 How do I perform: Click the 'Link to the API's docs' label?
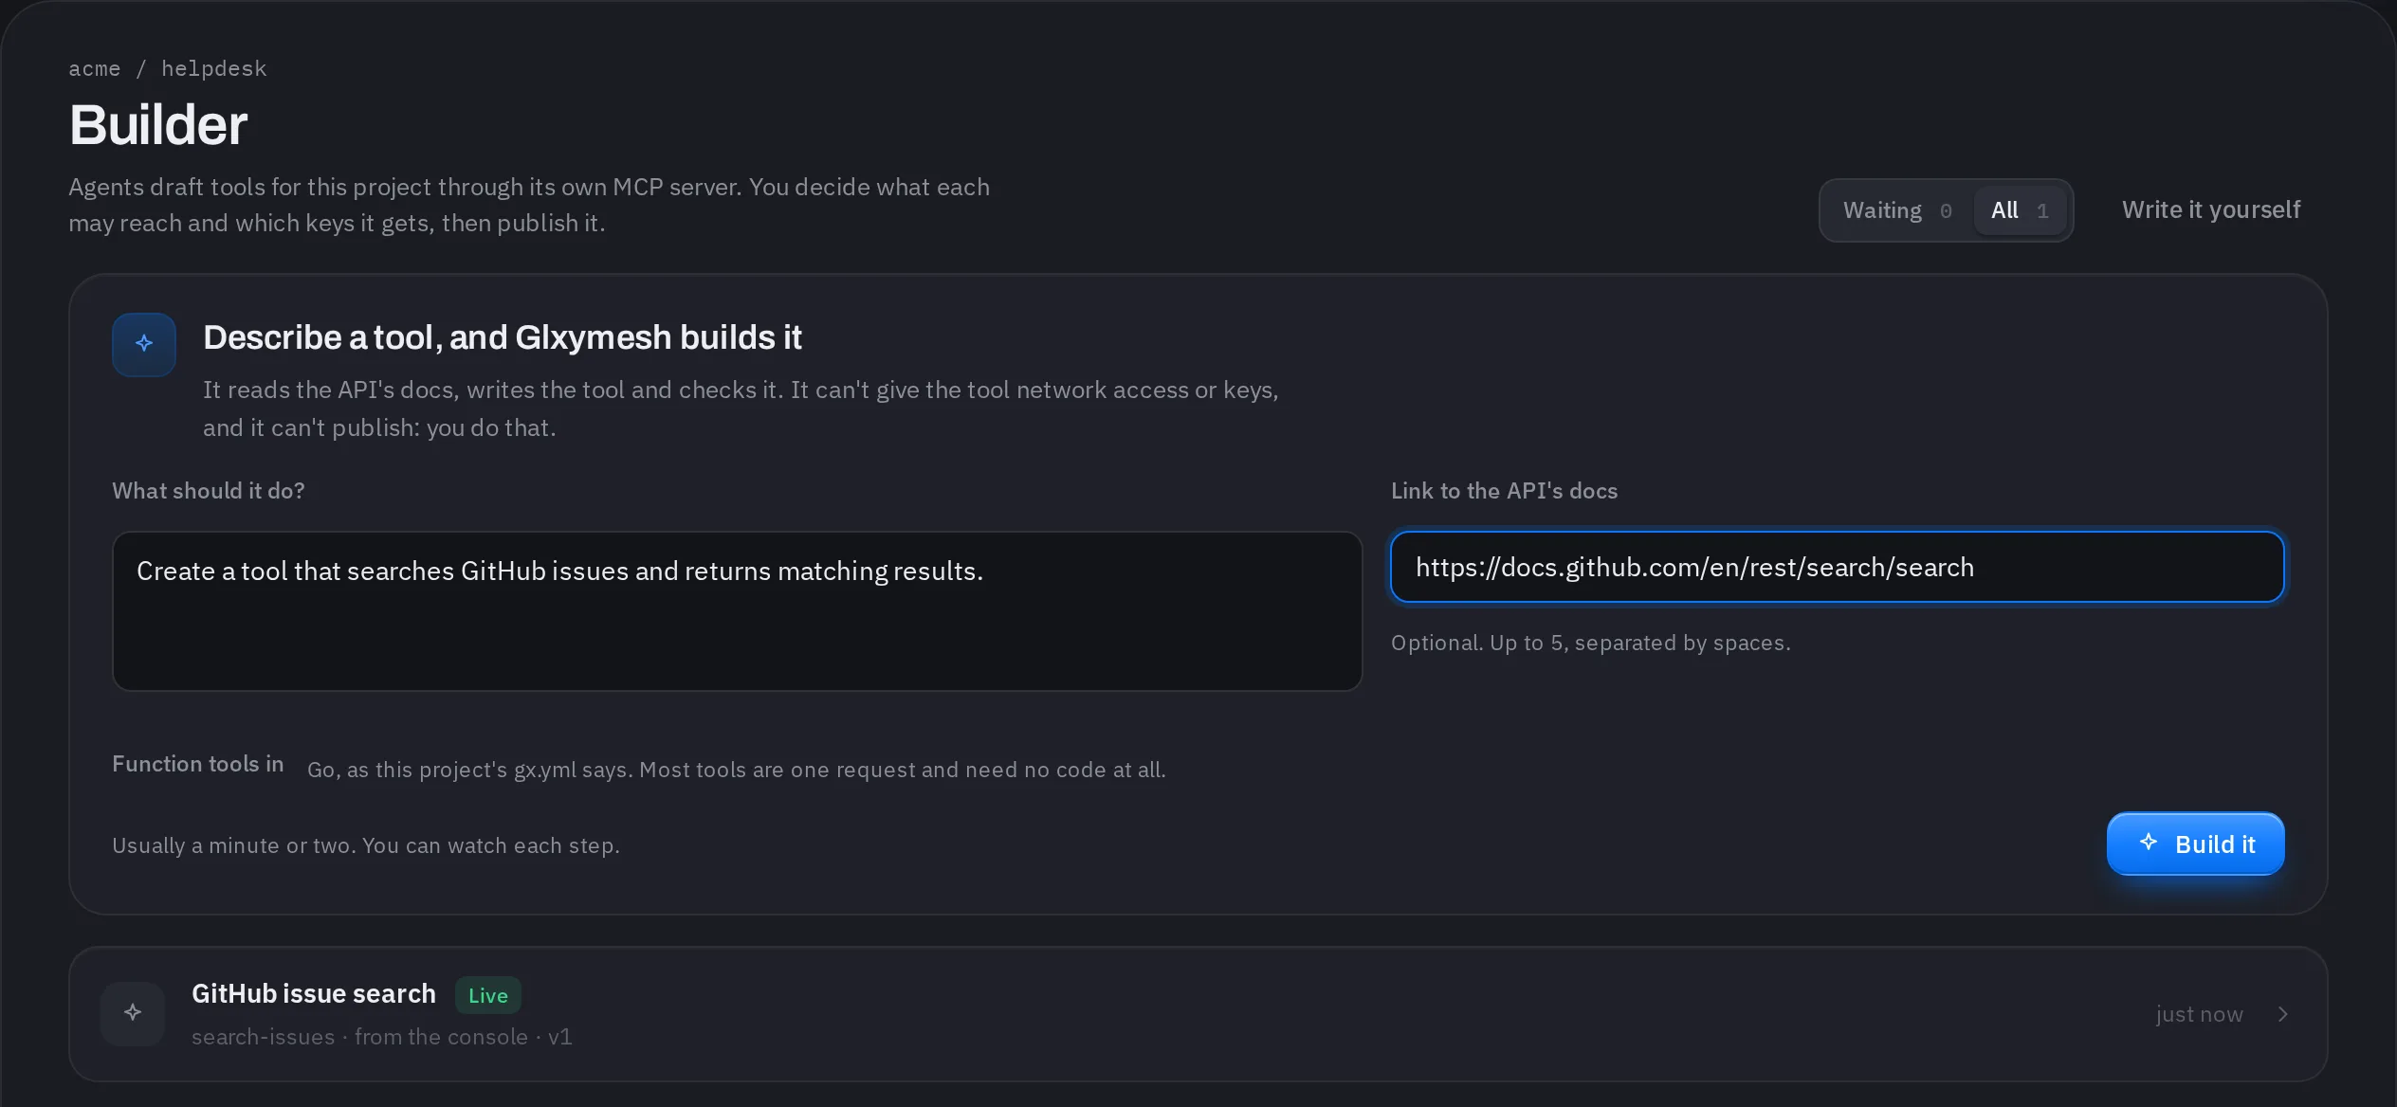point(1504,491)
